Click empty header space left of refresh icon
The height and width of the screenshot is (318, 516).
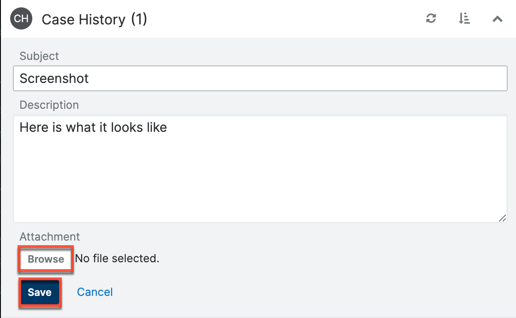point(286,19)
